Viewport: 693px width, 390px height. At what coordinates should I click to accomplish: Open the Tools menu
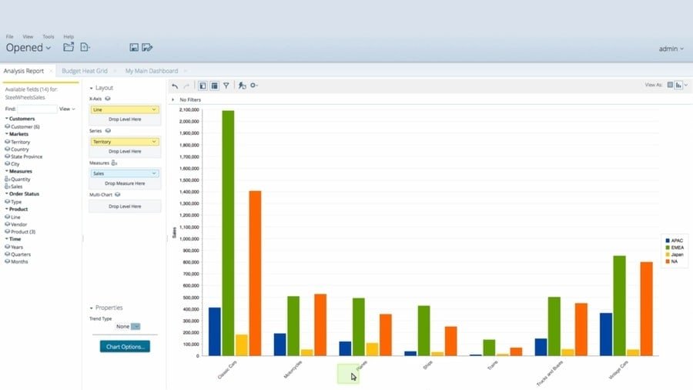[49, 36]
